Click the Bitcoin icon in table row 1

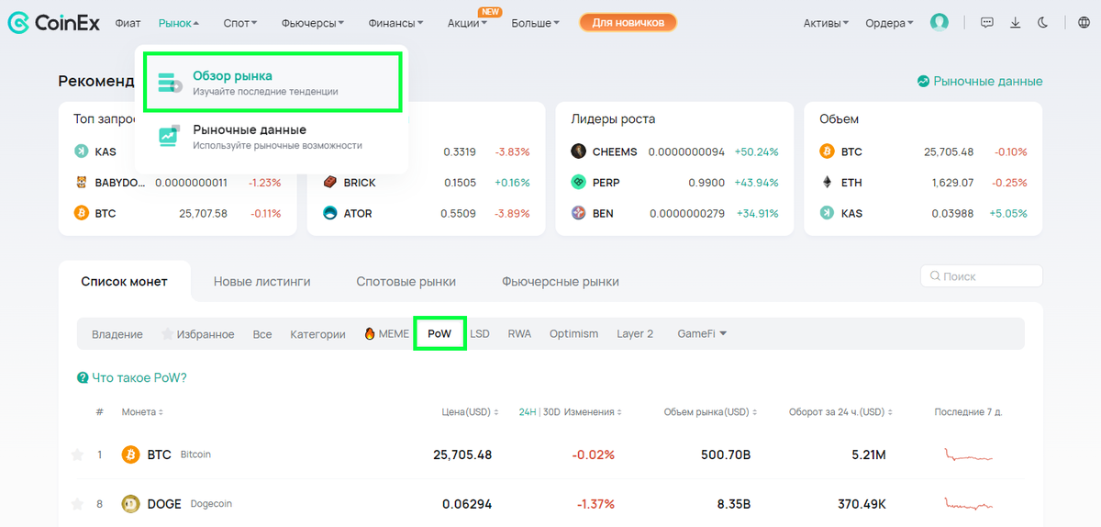point(130,454)
